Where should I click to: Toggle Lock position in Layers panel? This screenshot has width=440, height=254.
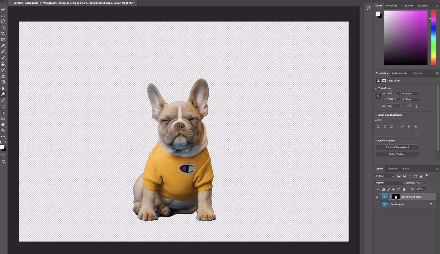click(393, 189)
